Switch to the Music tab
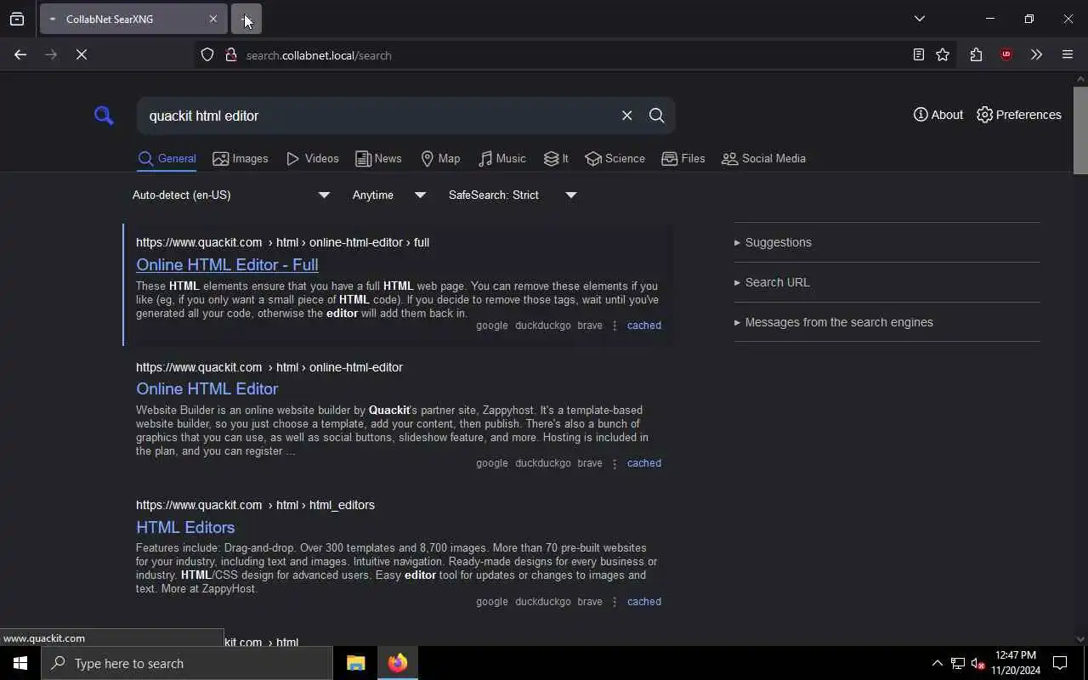This screenshot has height=680, width=1088. [502, 159]
